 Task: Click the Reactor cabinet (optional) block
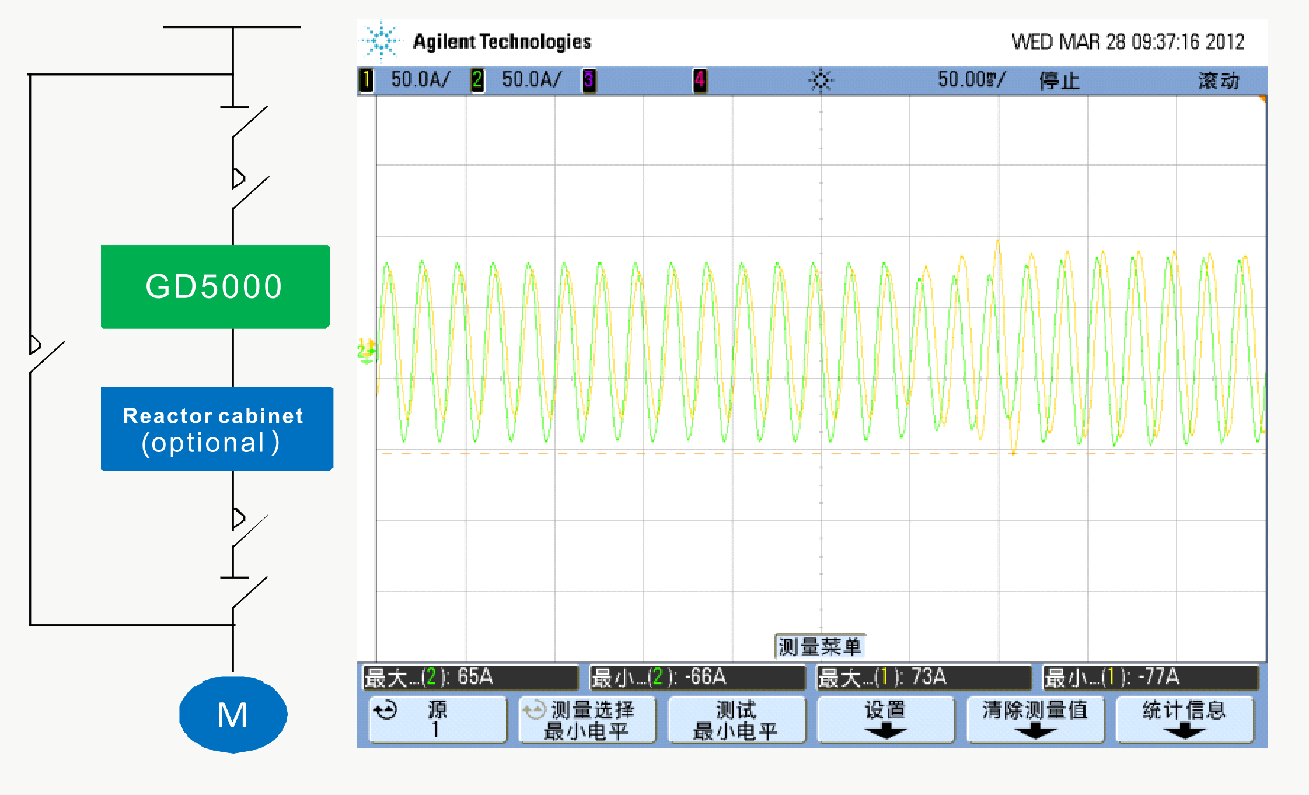[217, 429]
